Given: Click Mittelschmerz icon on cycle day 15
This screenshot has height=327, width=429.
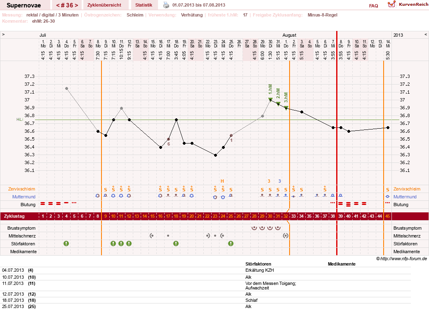Looking at the screenshot, I should (151, 236).
